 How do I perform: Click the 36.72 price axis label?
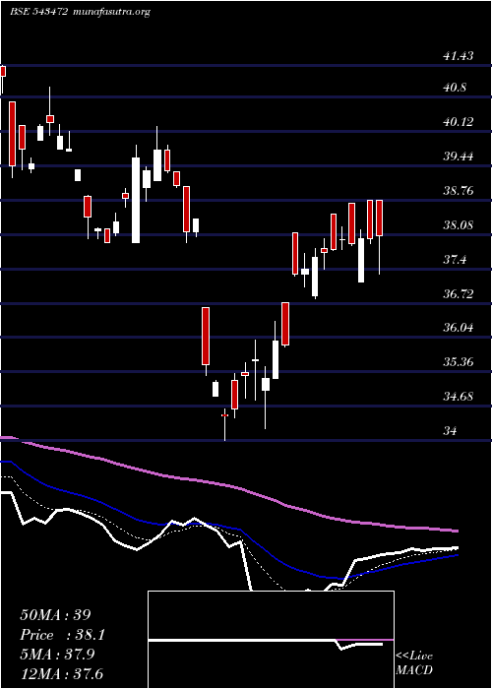(x=458, y=293)
